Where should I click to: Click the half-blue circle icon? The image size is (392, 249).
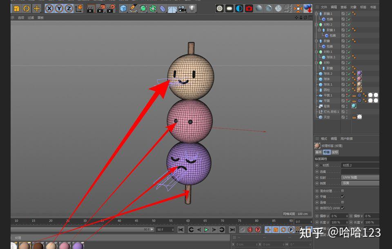239,9
